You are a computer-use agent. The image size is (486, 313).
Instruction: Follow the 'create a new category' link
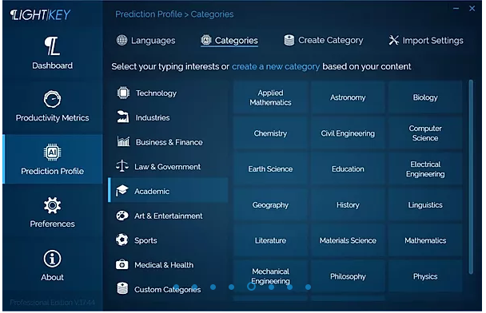pos(276,66)
